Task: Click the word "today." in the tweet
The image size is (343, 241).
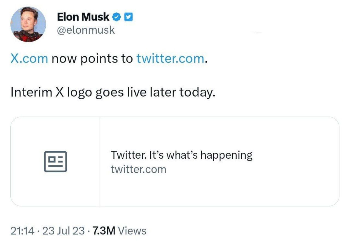Action: coord(196,92)
